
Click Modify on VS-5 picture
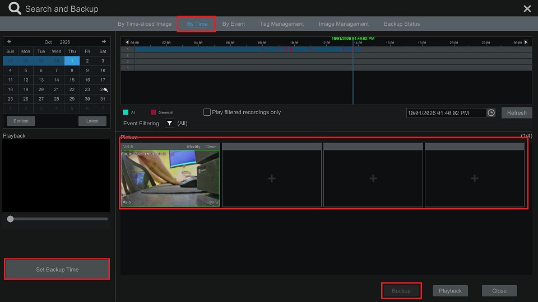(x=193, y=147)
